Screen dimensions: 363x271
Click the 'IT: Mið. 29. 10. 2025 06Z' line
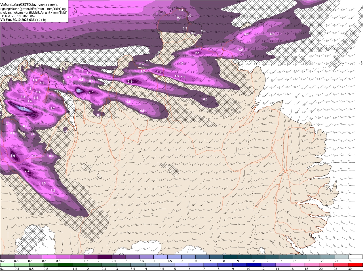[18, 16]
